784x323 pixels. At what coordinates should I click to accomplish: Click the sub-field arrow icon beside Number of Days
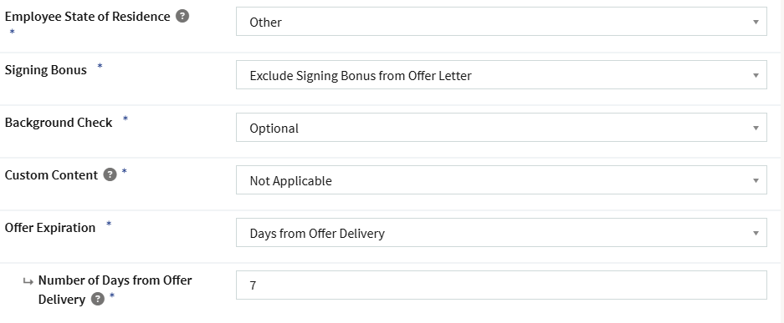click(x=28, y=281)
